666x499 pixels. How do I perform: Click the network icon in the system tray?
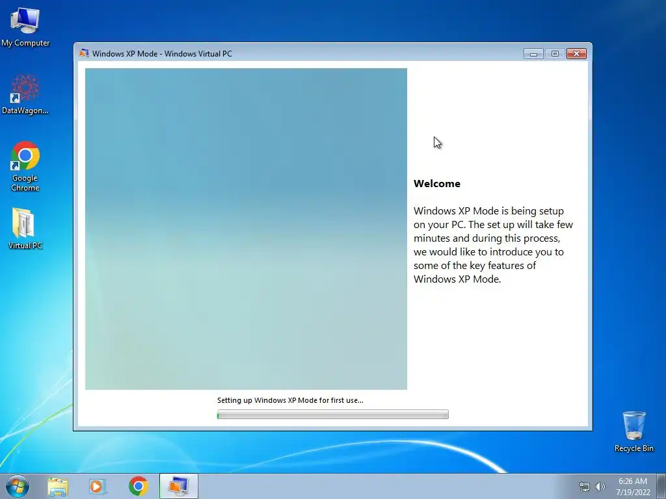click(585, 487)
